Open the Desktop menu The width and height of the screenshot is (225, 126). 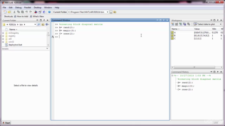[38, 7]
